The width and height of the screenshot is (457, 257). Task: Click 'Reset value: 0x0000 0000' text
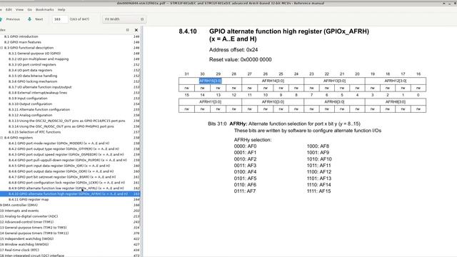tap(240, 60)
